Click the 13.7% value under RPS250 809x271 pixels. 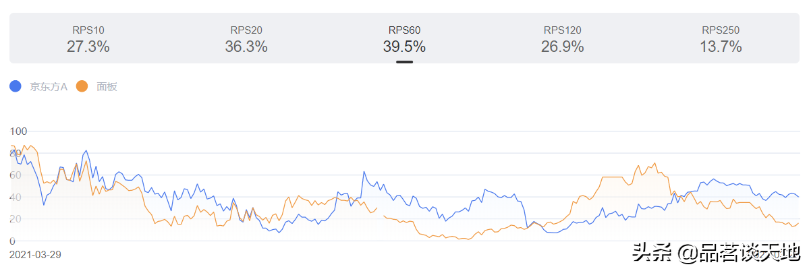[721, 47]
